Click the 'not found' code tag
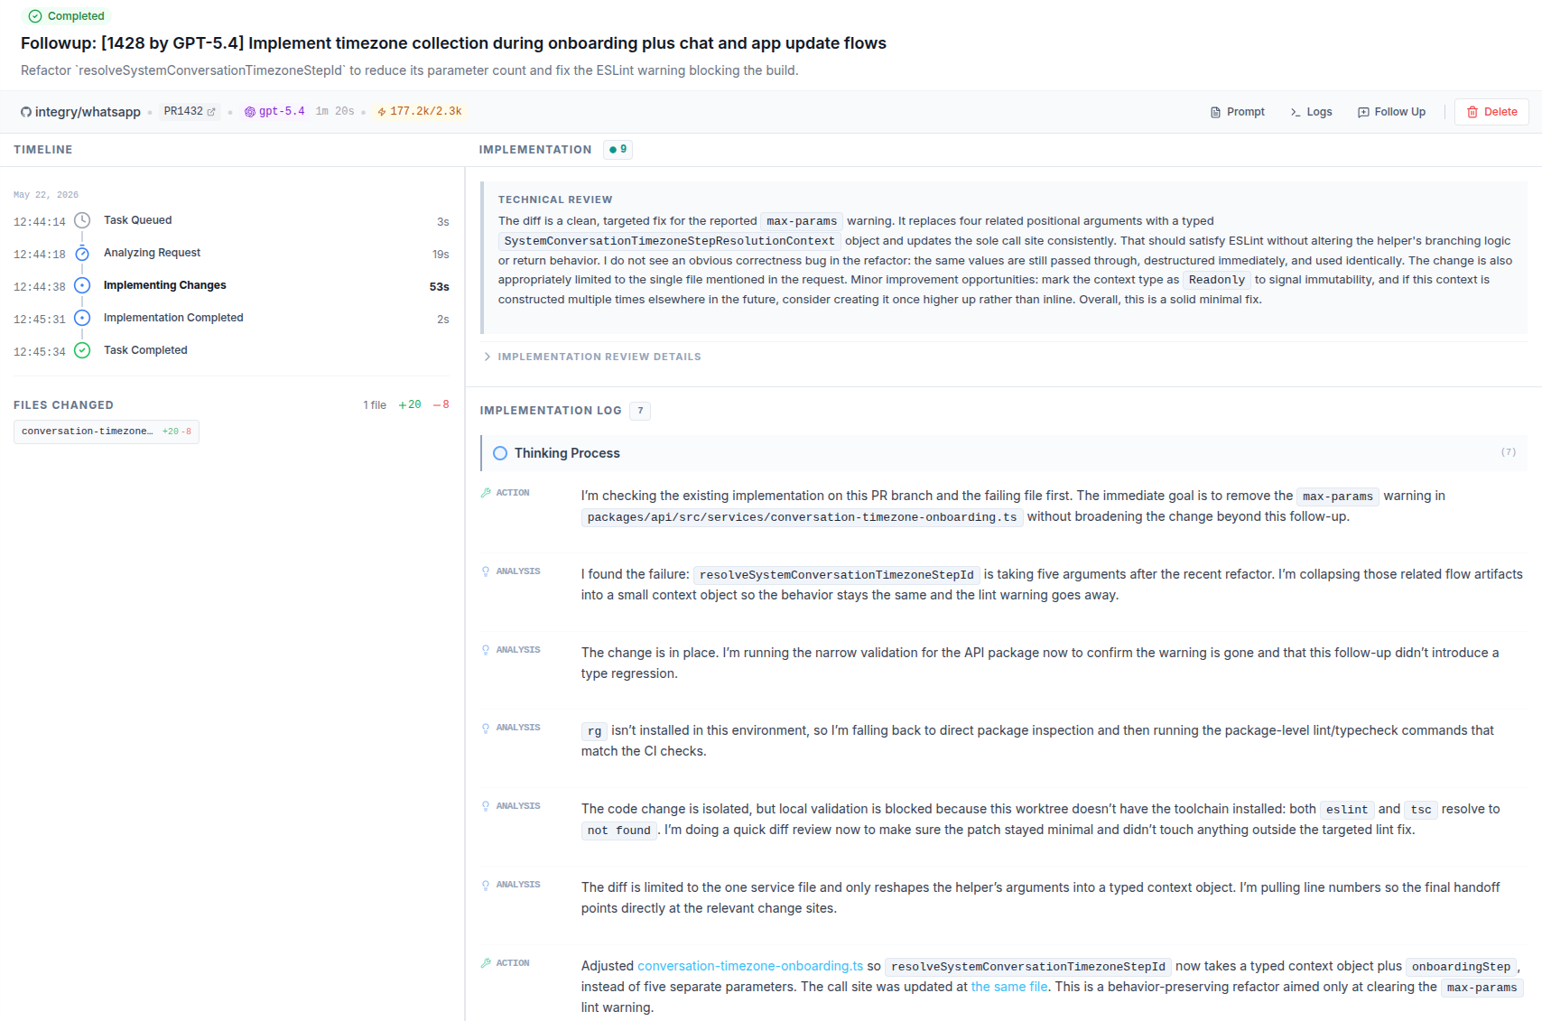Image resolution: width=1542 pixels, height=1021 pixels. coord(619,831)
